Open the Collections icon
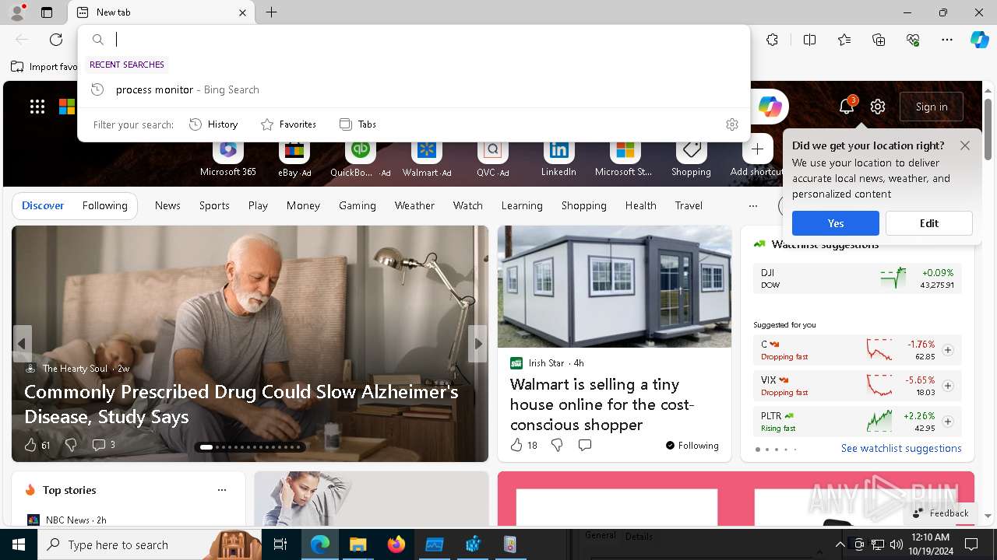The image size is (997, 560). coord(879,40)
